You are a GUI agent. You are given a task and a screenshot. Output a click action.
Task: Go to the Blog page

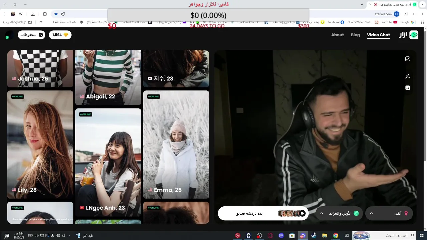[x=355, y=35]
